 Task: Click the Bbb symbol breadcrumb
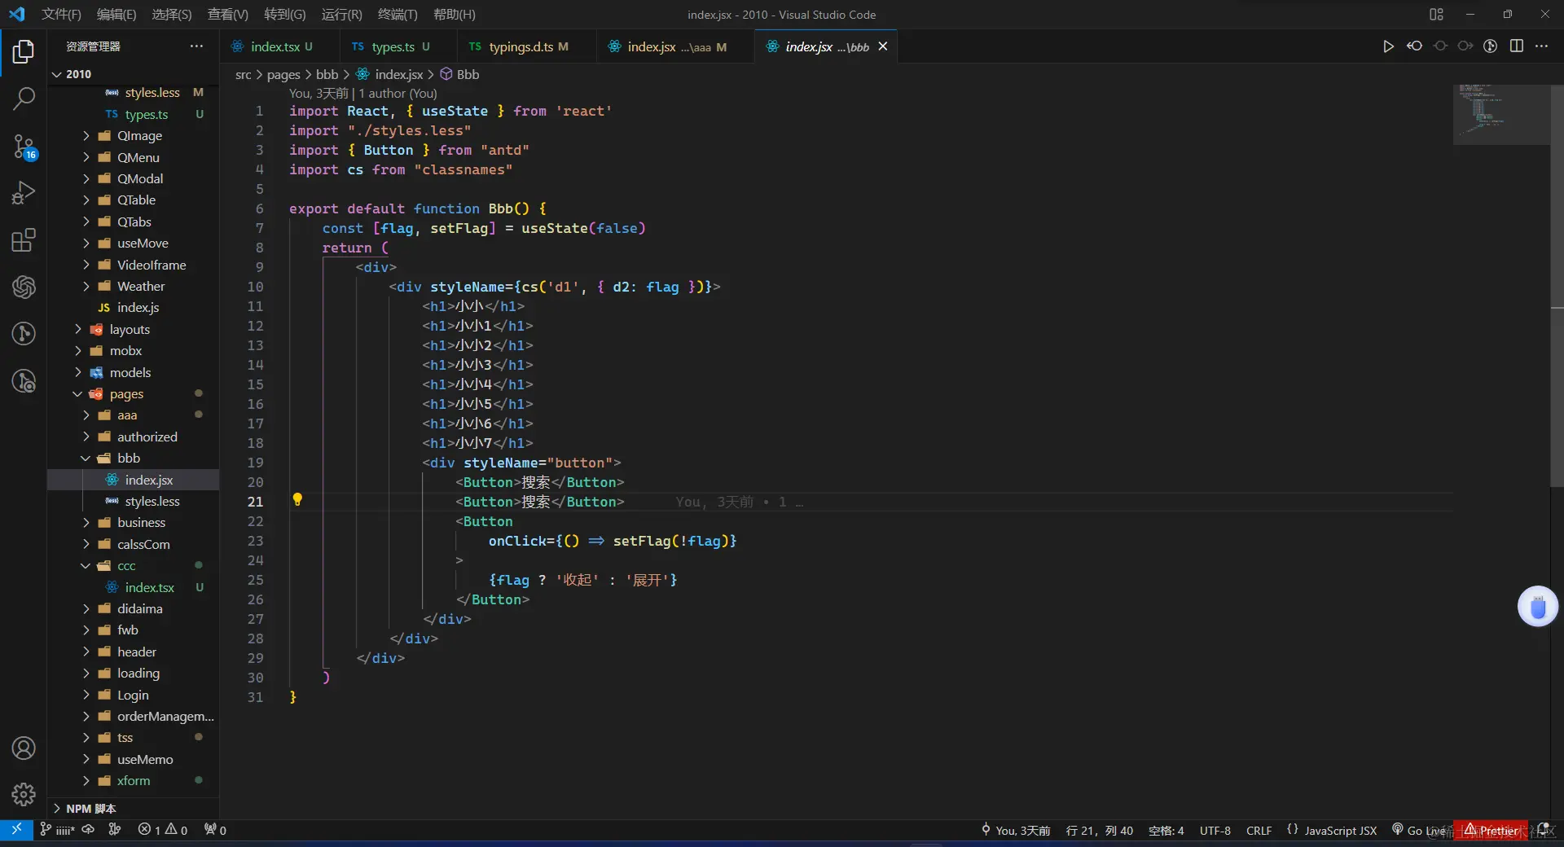[459, 74]
